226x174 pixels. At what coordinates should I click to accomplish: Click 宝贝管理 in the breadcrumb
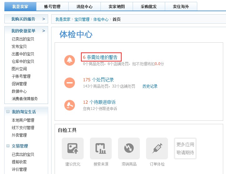click(x=82, y=19)
